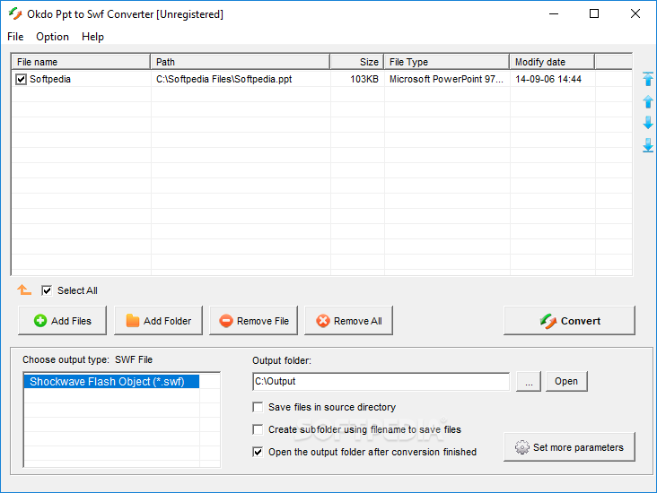Screen dimensions: 657x493
Task: Click inside the Output folder path field
Action: coord(381,381)
